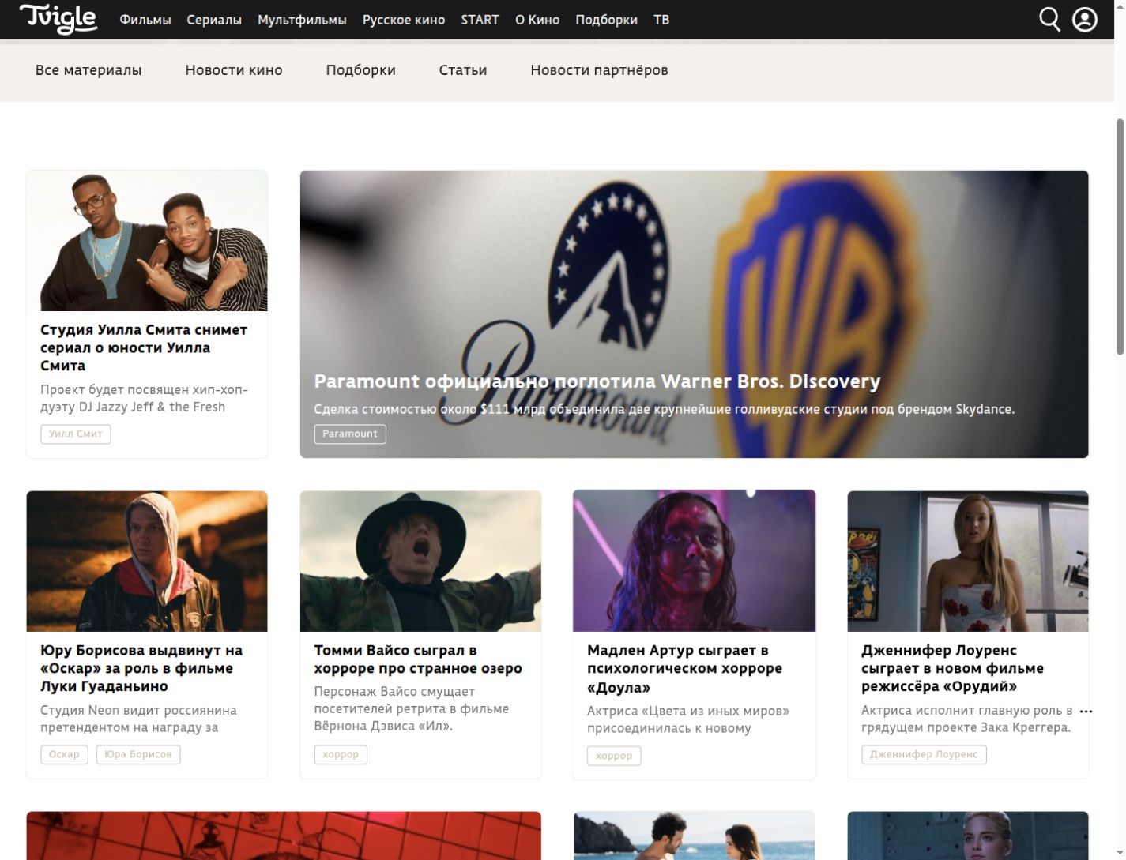This screenshot has height=860, width=1126.
Task: Click the хоррор tag under Томми Вайсо article
Action: click(x=341, y=754)
